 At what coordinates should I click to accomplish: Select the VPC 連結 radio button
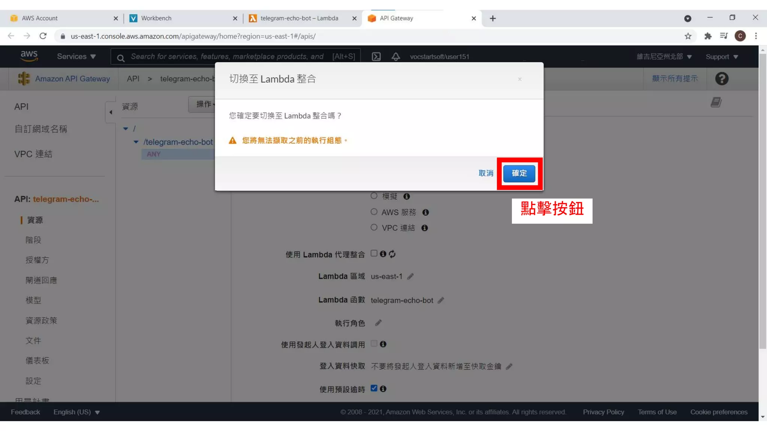[374, 227]
